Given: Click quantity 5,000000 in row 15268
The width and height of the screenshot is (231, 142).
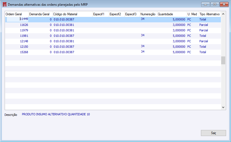Looking at the screenshot, I should click(179, 52).
